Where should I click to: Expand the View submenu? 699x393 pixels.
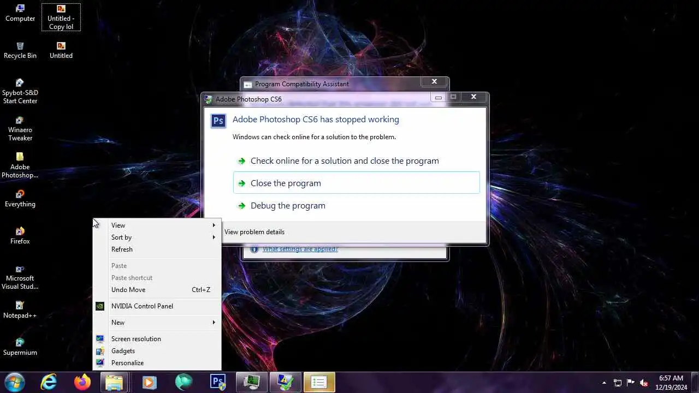coord(157,225)
